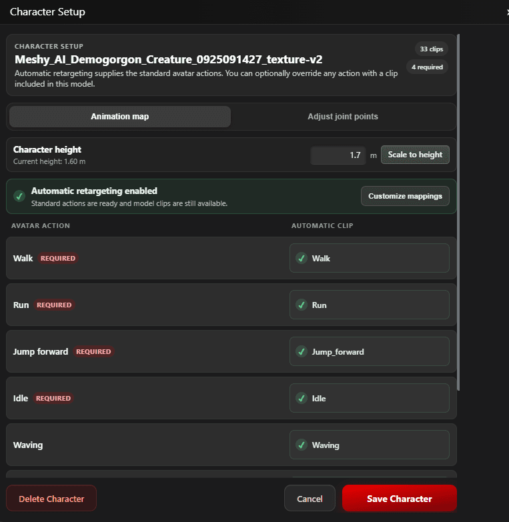
Task: Click the character height input field
Action: click(x=338, y=155)
